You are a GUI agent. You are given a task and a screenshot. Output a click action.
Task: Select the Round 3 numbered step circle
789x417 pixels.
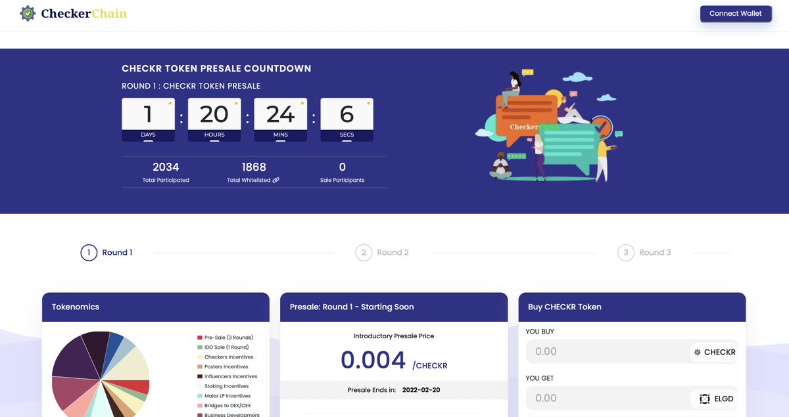pos(625,252)
